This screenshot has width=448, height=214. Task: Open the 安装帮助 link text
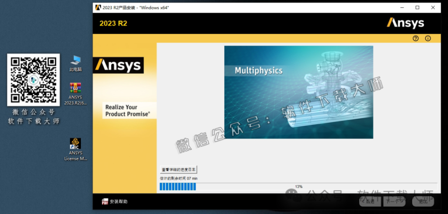tap(119, 201)
